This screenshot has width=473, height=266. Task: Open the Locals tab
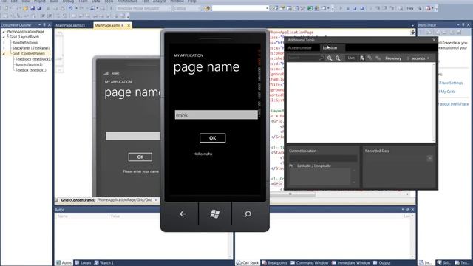point(83,263)
